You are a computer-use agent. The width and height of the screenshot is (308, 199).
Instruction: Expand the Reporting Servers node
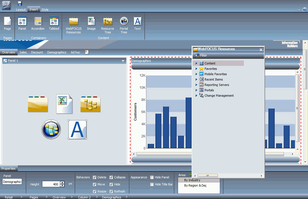pos(196,85)
